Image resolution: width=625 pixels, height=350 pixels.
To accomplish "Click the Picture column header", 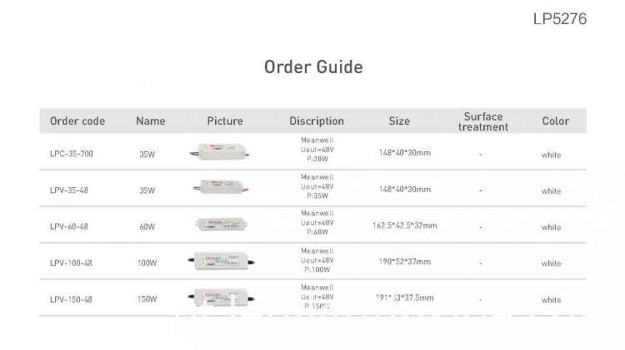I will (x=225, y=121).
